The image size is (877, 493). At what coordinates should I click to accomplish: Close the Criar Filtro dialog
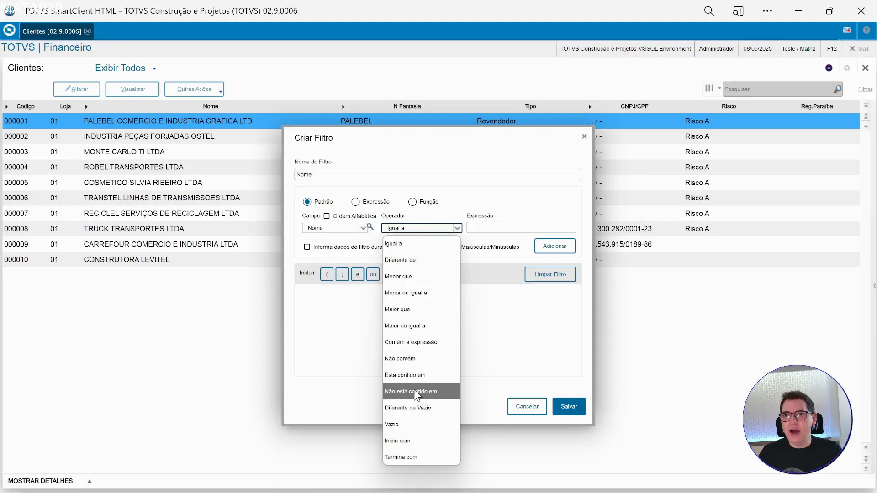tap(584, 136)
